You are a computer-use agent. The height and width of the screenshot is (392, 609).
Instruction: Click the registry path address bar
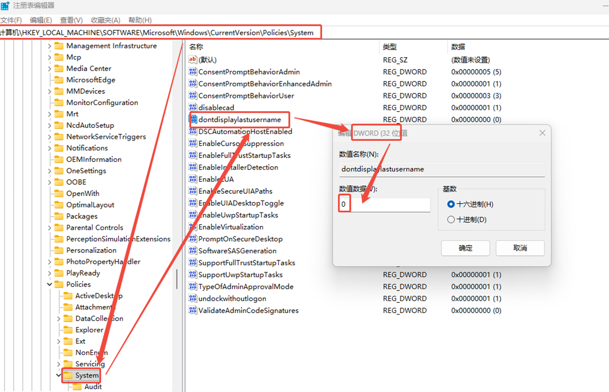[159, 33]
